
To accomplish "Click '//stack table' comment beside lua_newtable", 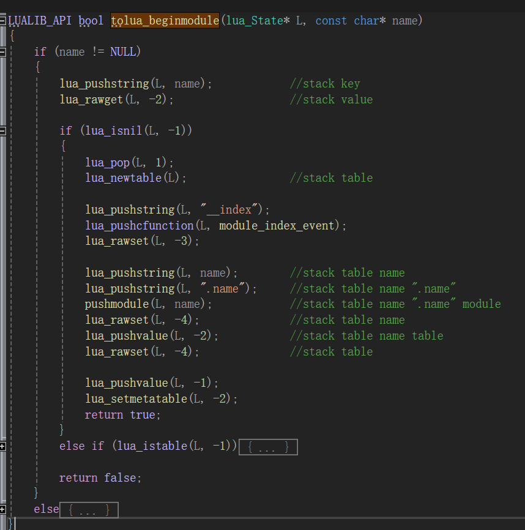I will tap(332, 178).
